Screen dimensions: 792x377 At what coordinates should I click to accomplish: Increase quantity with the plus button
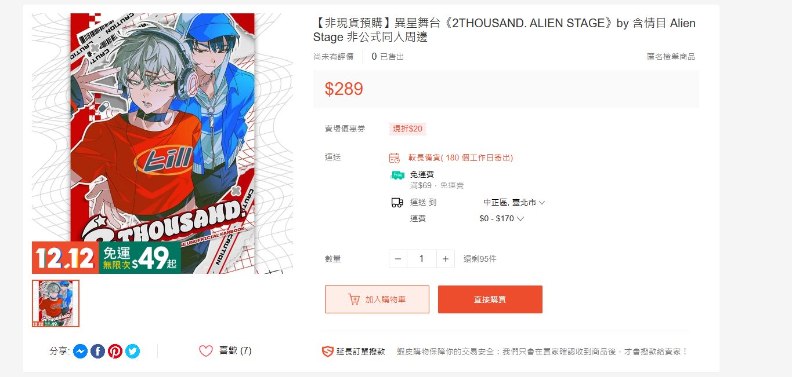point(445,259)
